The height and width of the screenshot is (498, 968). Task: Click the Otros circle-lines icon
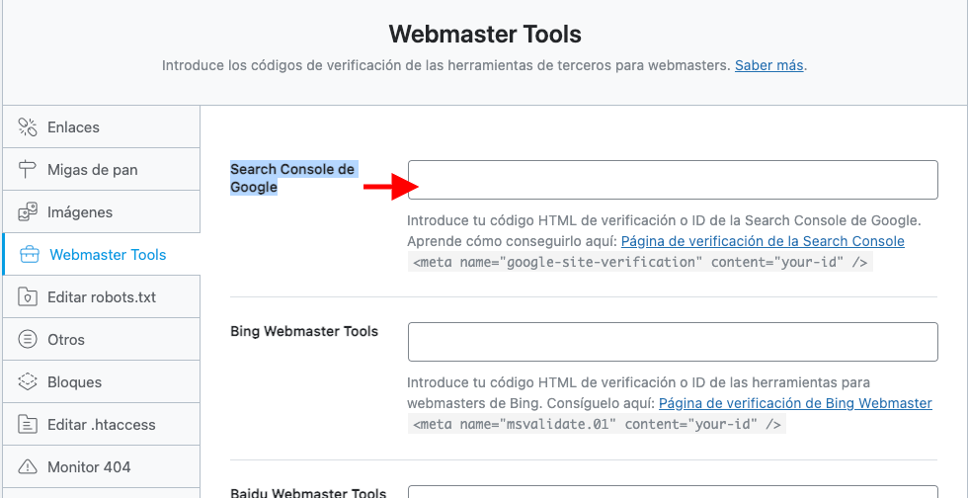click(28, 340)
